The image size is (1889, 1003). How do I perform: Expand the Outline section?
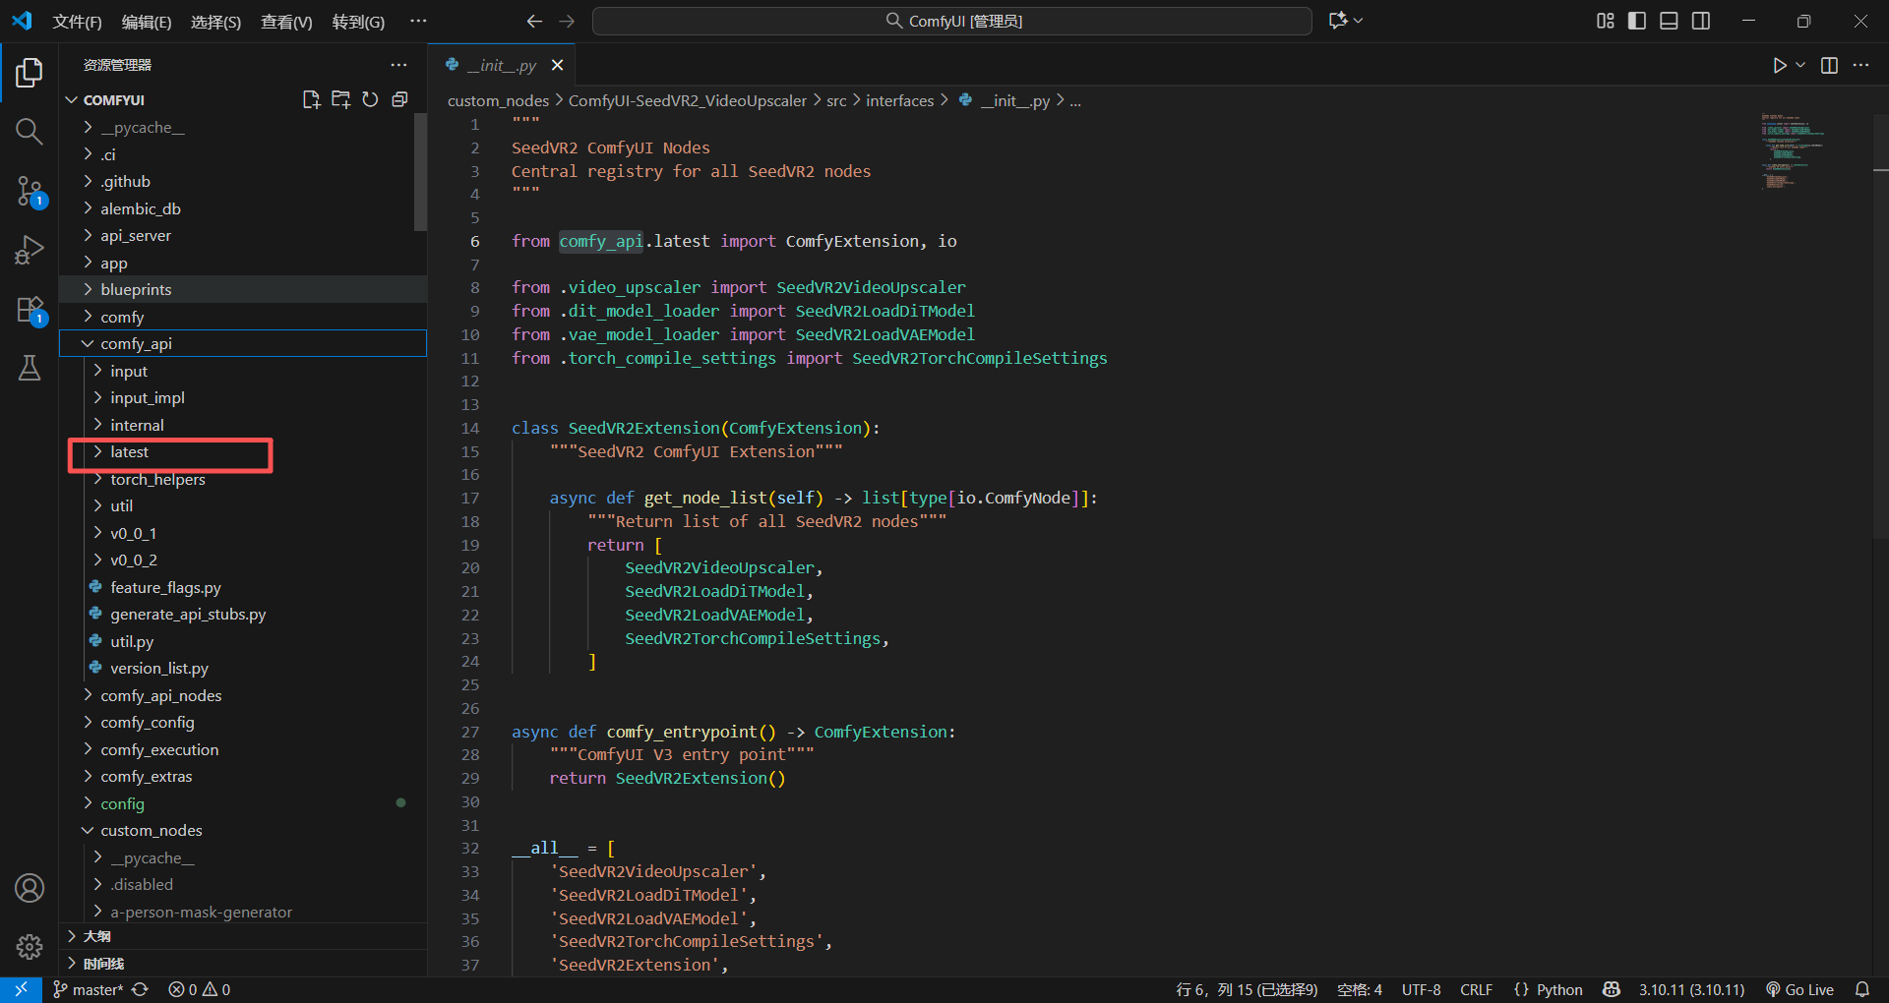coord(243,936)
